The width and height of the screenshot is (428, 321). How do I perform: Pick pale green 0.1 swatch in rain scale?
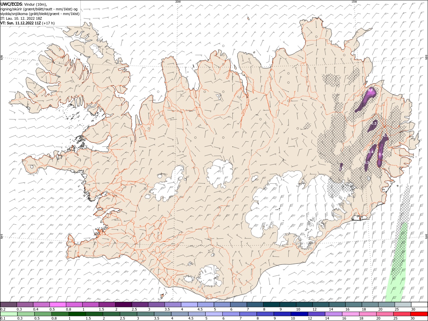[9, 314]
